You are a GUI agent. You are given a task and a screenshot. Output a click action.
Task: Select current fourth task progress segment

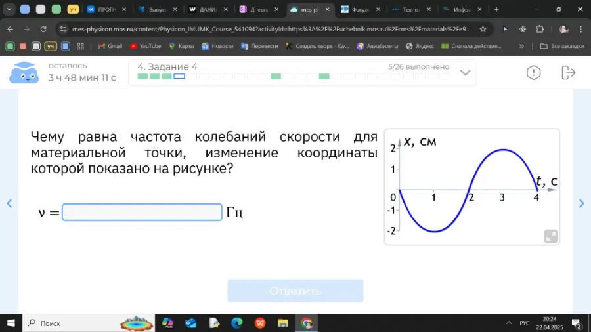(179, 76)
